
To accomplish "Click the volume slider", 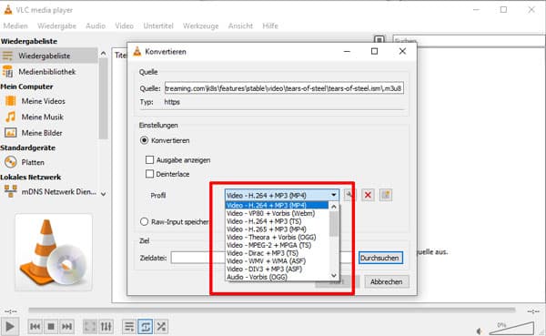I will 511,329.
